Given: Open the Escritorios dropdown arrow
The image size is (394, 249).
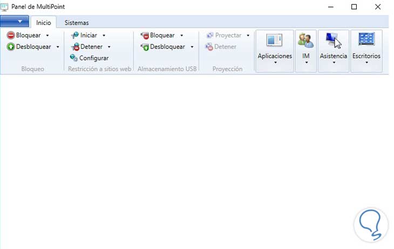Looking at the screenshot, I should click(366, 63).
